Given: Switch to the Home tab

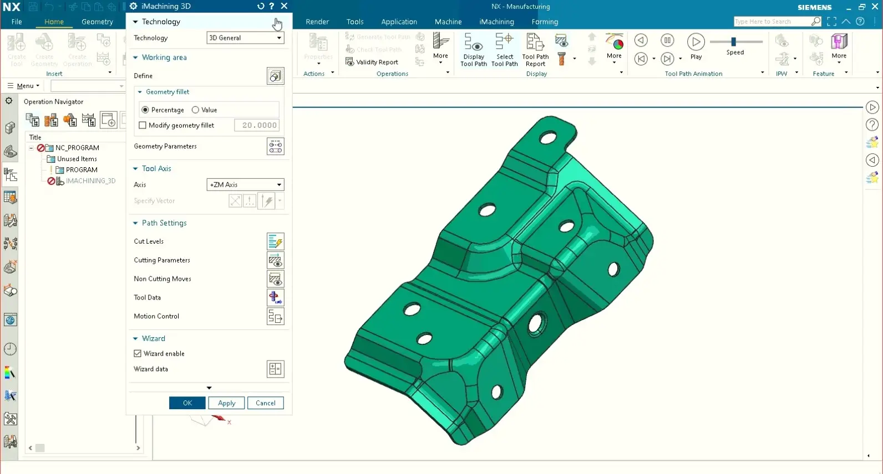Looking at the screenshot, I should click(x=54, y=22).
